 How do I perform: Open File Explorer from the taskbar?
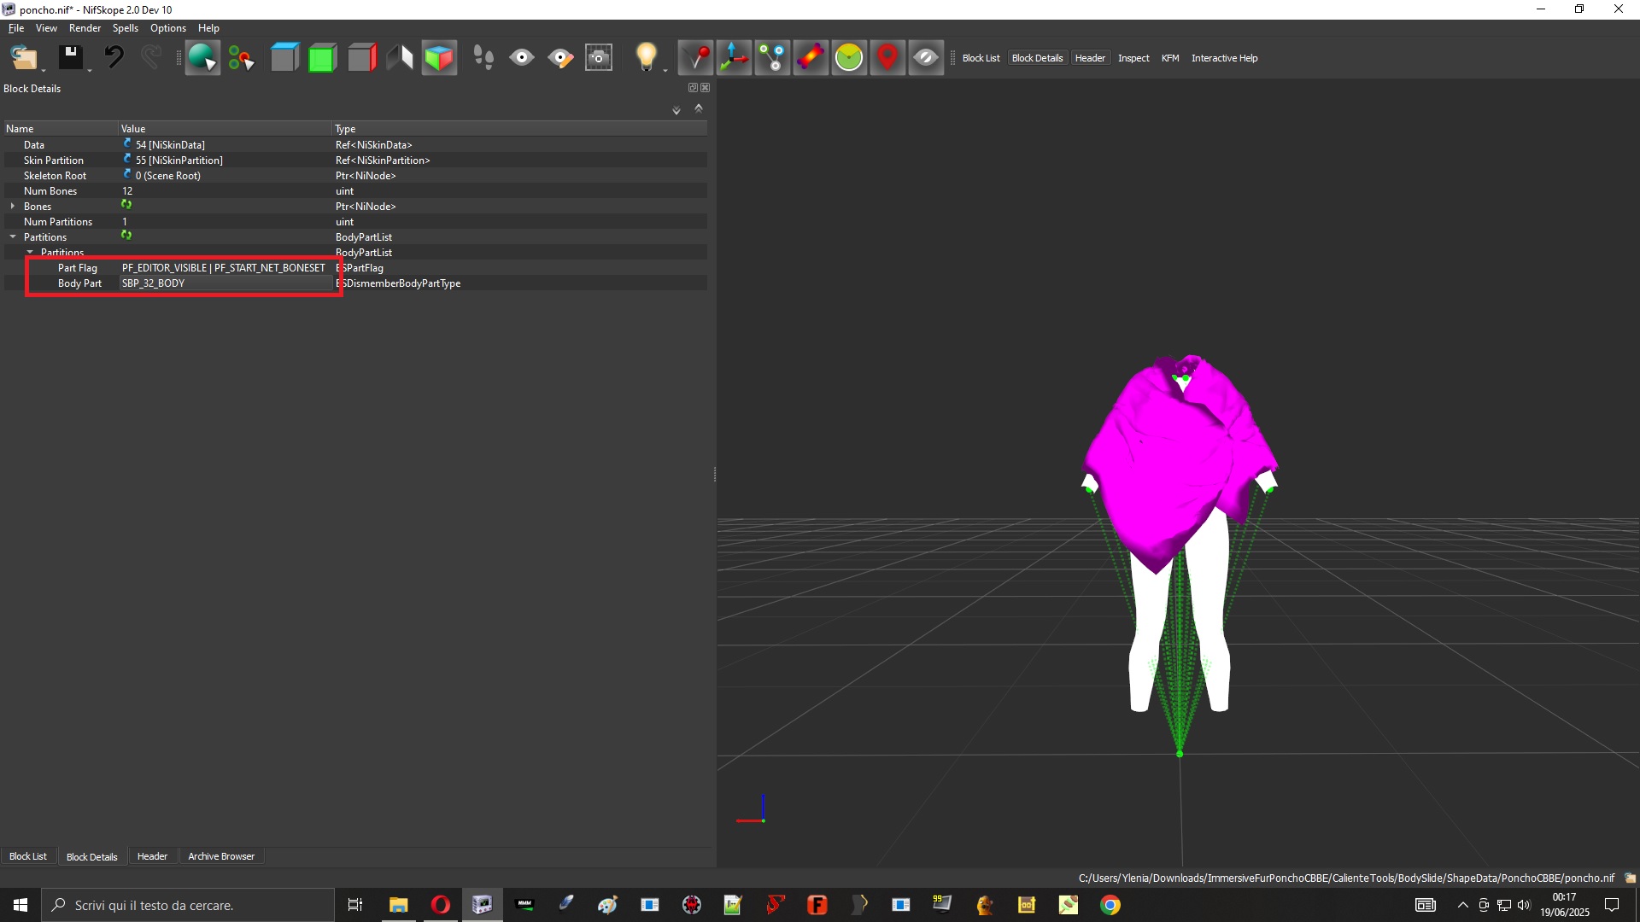pos(398,905)
